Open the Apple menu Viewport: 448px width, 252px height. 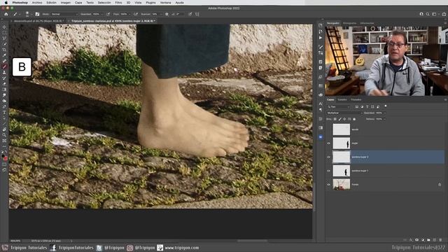click(x=6, y=3)
